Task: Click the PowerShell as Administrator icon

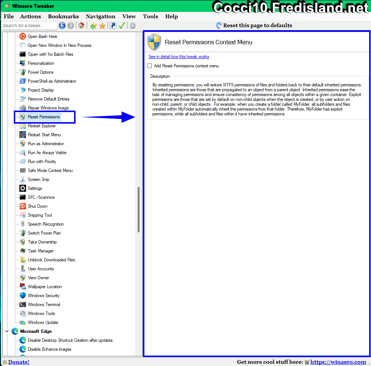Action: point(23,81)
